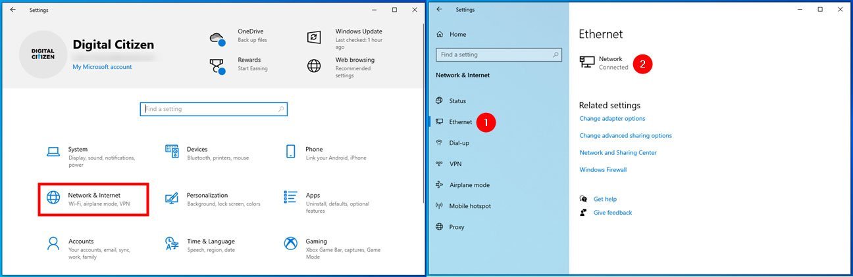
Task: Click the Give feedback person icon
Action: 583,213
